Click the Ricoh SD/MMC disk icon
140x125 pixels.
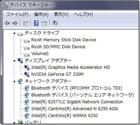click(x=27, y=48)
